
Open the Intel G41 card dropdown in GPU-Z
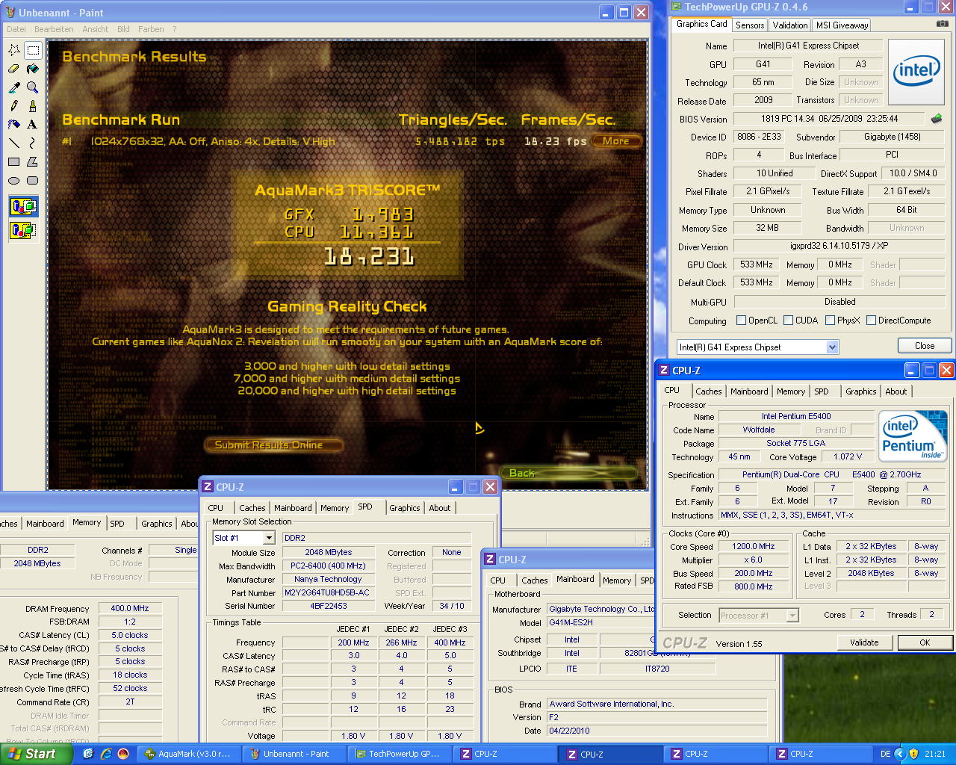(x=832, y=347)
